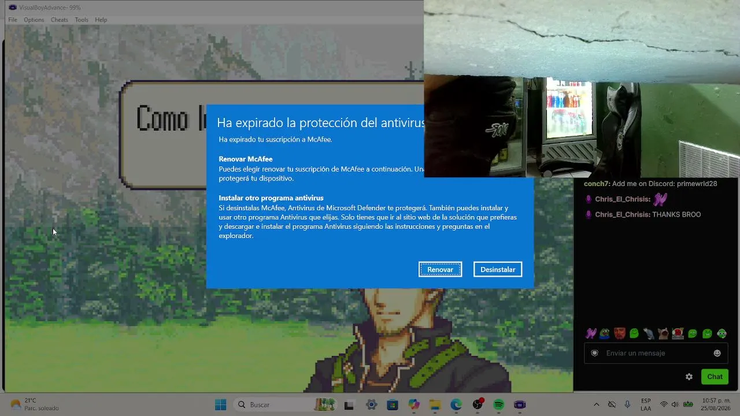
Task: Click the VisualBoyAdvance title bar icon
Action: tap(12, 8)
